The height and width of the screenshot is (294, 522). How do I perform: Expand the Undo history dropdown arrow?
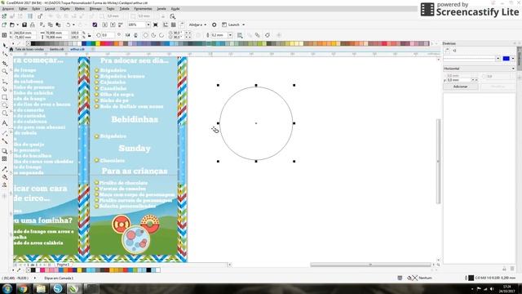tap(73, 24)
